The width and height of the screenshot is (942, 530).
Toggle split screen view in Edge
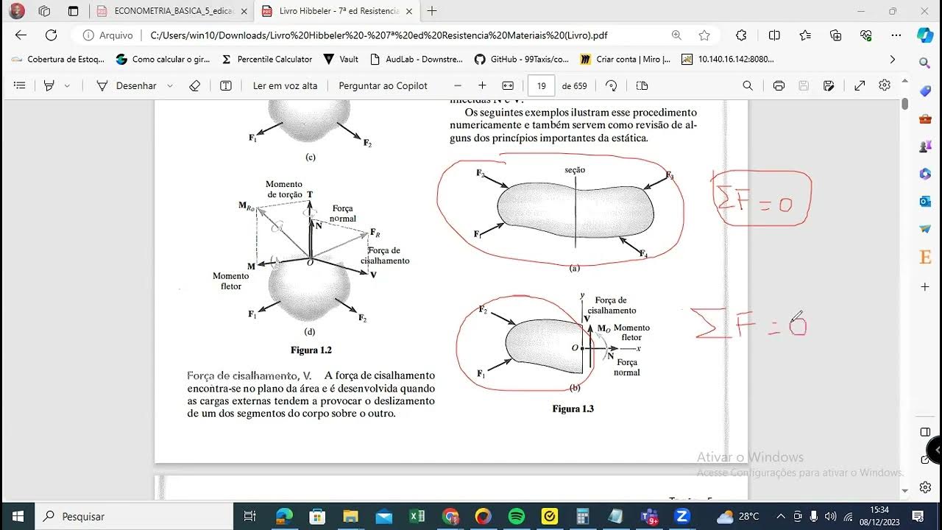pyautogui.click(x=774, y=35)
